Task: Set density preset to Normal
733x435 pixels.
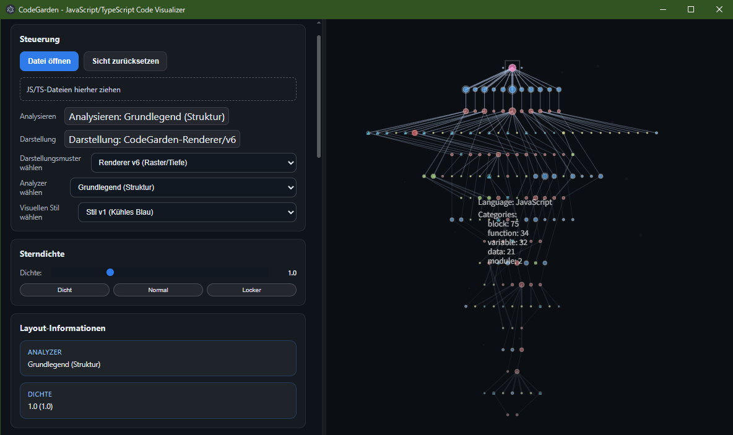Action: click(158, 290)
